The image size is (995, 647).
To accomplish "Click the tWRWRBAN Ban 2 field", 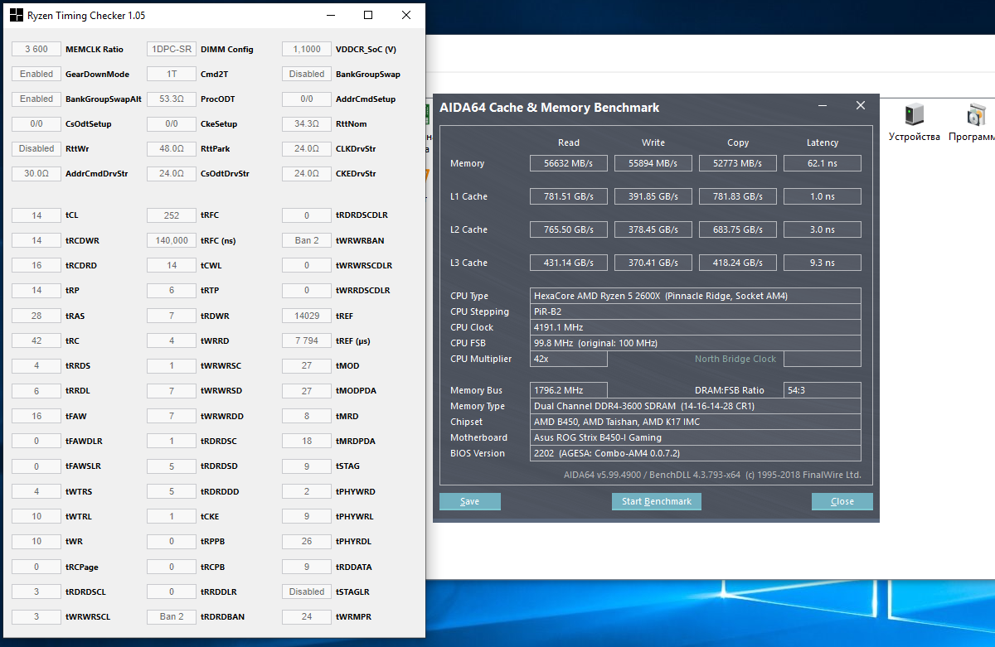I will [307, 240].
